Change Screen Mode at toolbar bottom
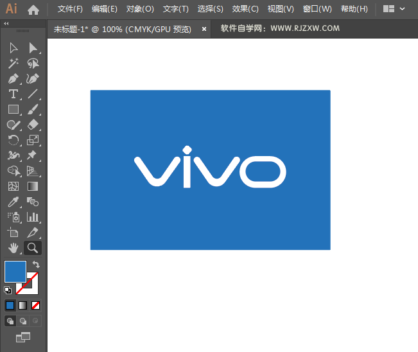This screenshot has width=418, height=352. (x=23, y=337)
